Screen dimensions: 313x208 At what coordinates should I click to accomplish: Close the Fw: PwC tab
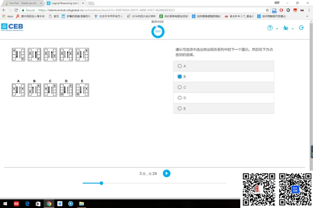click(41, 3)
